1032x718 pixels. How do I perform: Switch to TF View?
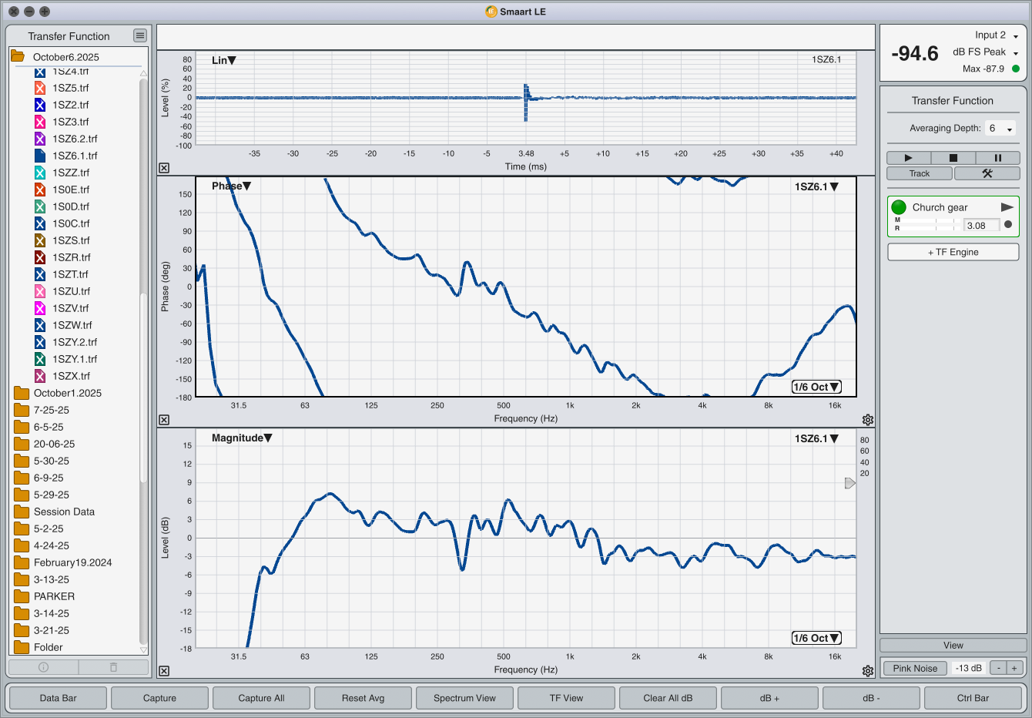coord(566,698)
